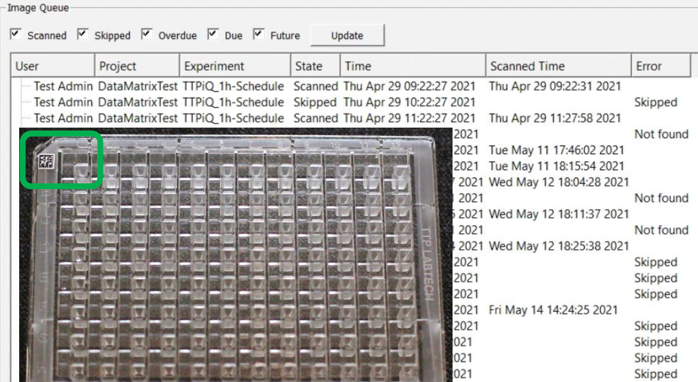Toggle the Due filter checkbox
This screenshot has height=382, width=698.
click(x=213, y=34)
